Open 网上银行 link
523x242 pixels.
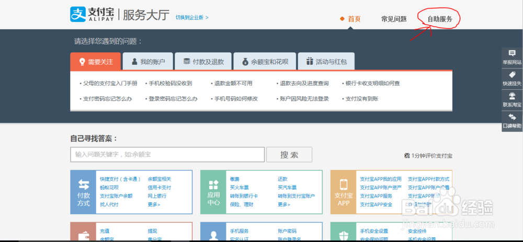[x=157, y=196]
